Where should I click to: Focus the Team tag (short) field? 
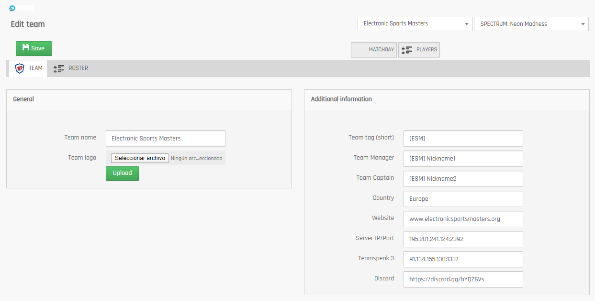click(x=463, y=139)
